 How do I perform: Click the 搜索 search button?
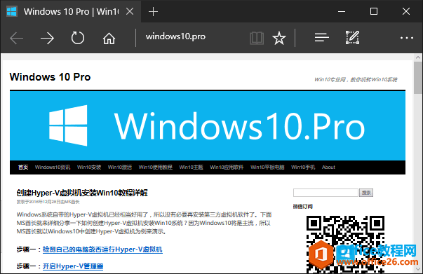366,193
